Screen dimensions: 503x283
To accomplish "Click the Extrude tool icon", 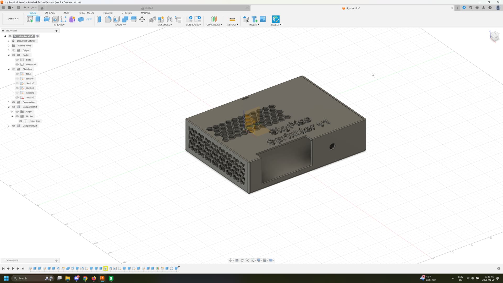I will pos(38,19).
